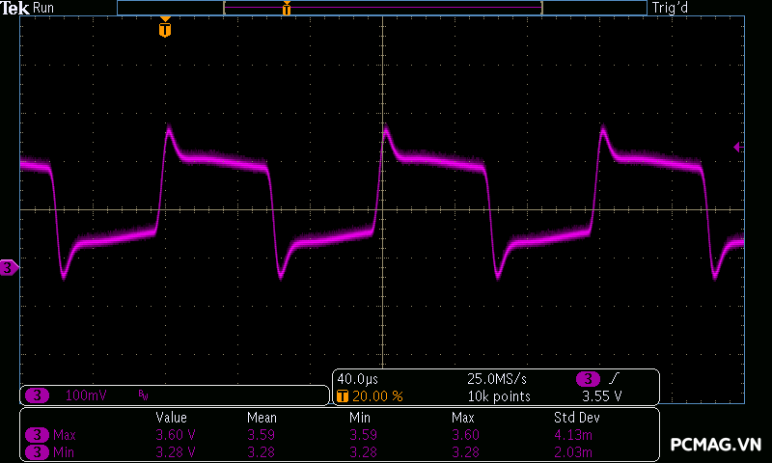Viewport: 772px width, 463px height.
Task: Select the rising edge trigger slope icon
Action: coord(614,378)
